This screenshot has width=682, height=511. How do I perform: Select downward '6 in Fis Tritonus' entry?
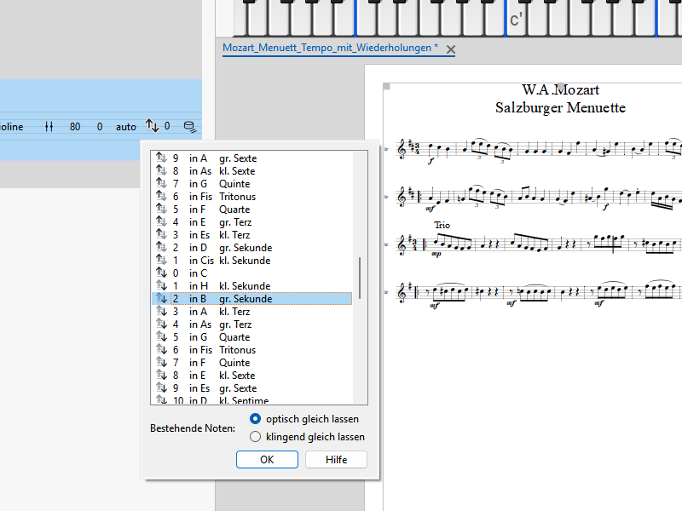click(252, 350)
